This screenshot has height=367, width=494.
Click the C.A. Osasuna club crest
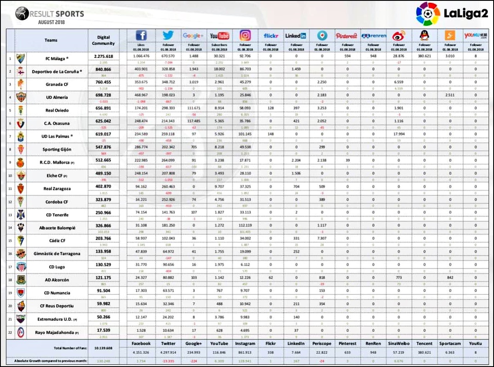pyautogui.click(x=21, y=123)
